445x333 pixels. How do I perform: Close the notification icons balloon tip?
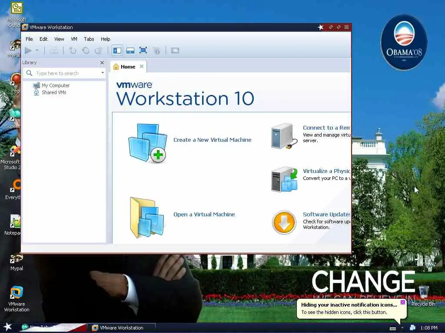(x=403, y=302)
